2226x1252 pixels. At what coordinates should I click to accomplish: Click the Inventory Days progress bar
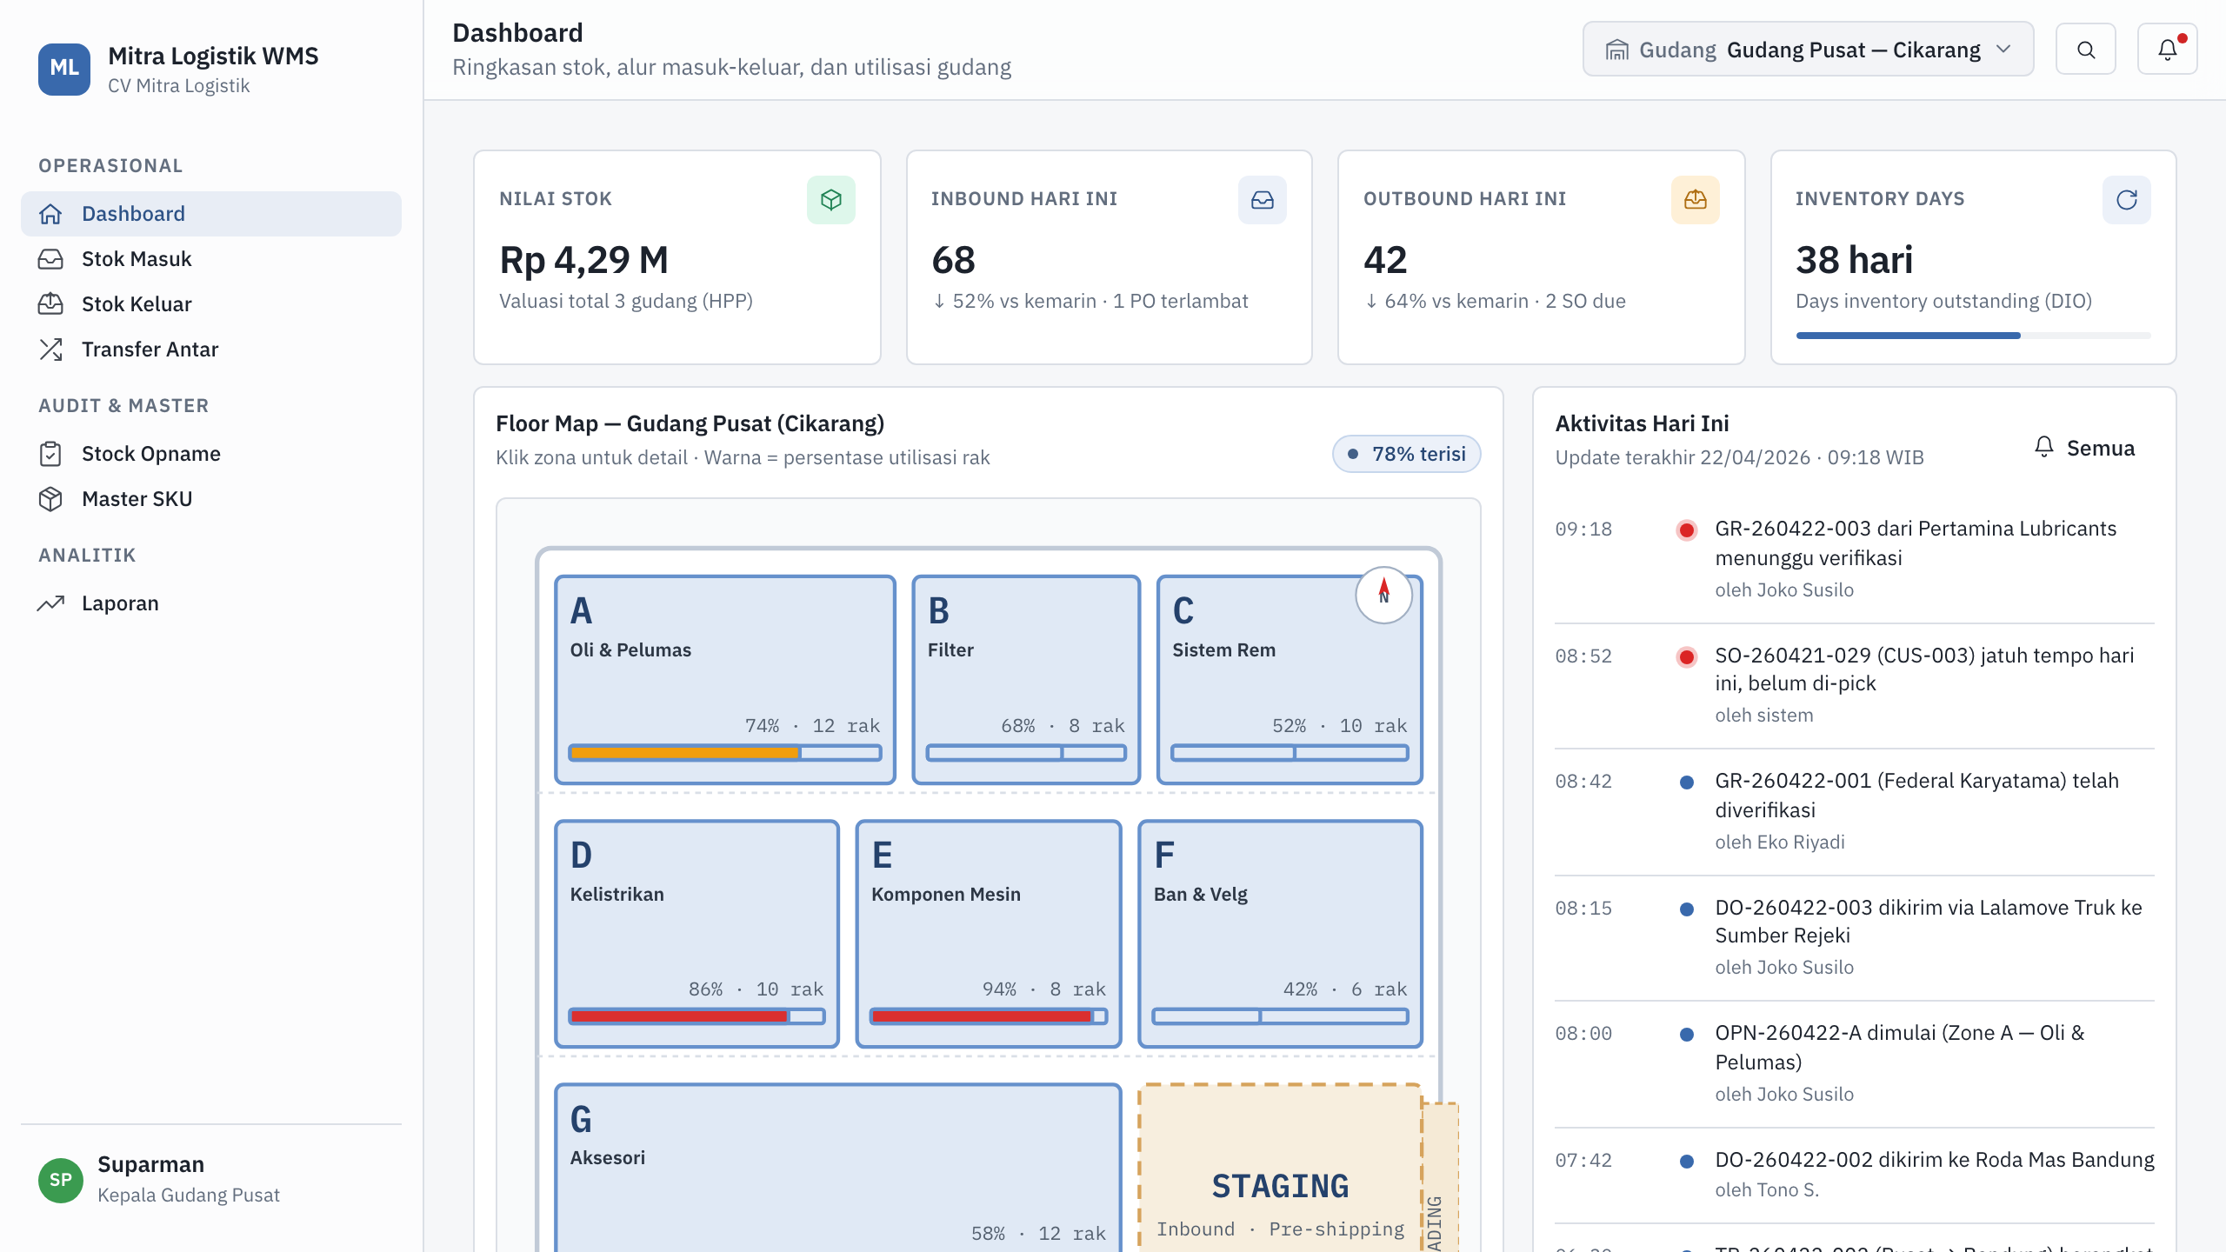point(1973,336)
